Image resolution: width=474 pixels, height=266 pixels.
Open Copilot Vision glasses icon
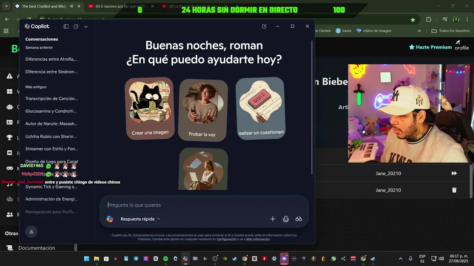[x=299, y=219]
